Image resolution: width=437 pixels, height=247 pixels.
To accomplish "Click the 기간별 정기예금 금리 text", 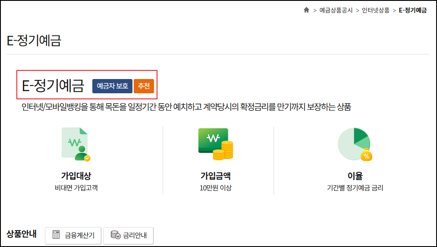I will (x=355, y=188).
